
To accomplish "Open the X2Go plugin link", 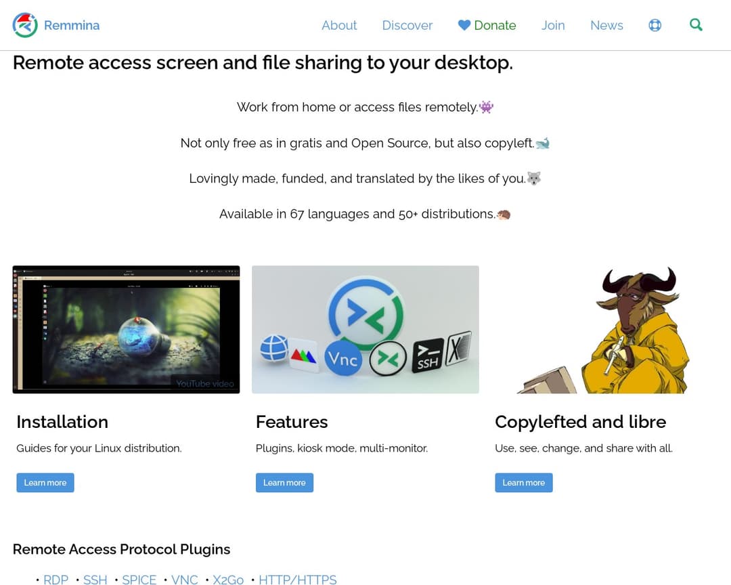I will 228,580.
